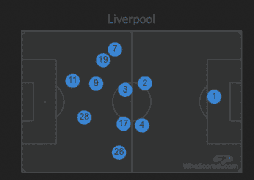This screenshot has width=254, height=180.
Task: Click the left penalty spot
Action: pyautogui.click(x=45, y=102)
